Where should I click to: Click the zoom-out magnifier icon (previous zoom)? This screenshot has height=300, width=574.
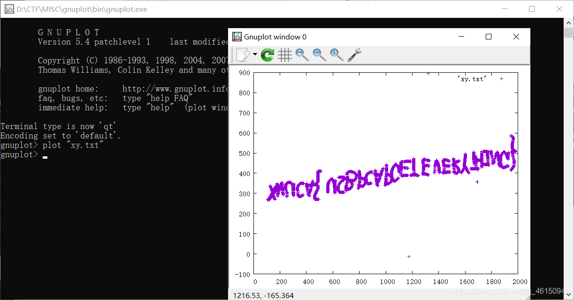pyautogui.click(x=302, y=55)
